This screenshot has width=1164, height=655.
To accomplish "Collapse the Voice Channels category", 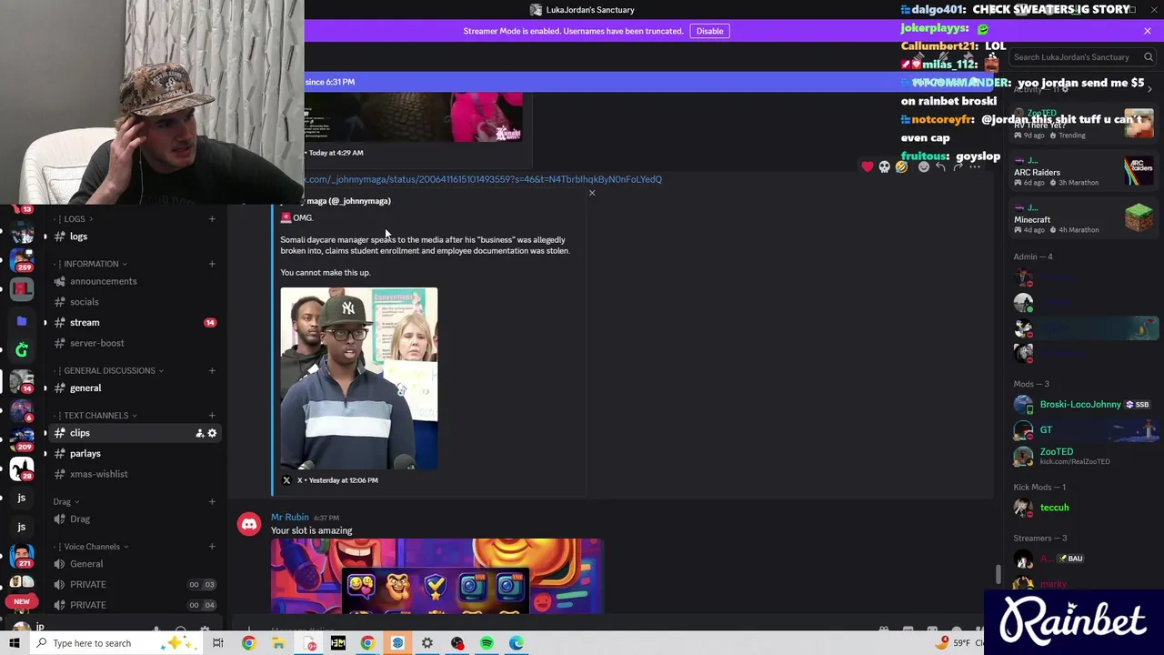I will 91,547.
